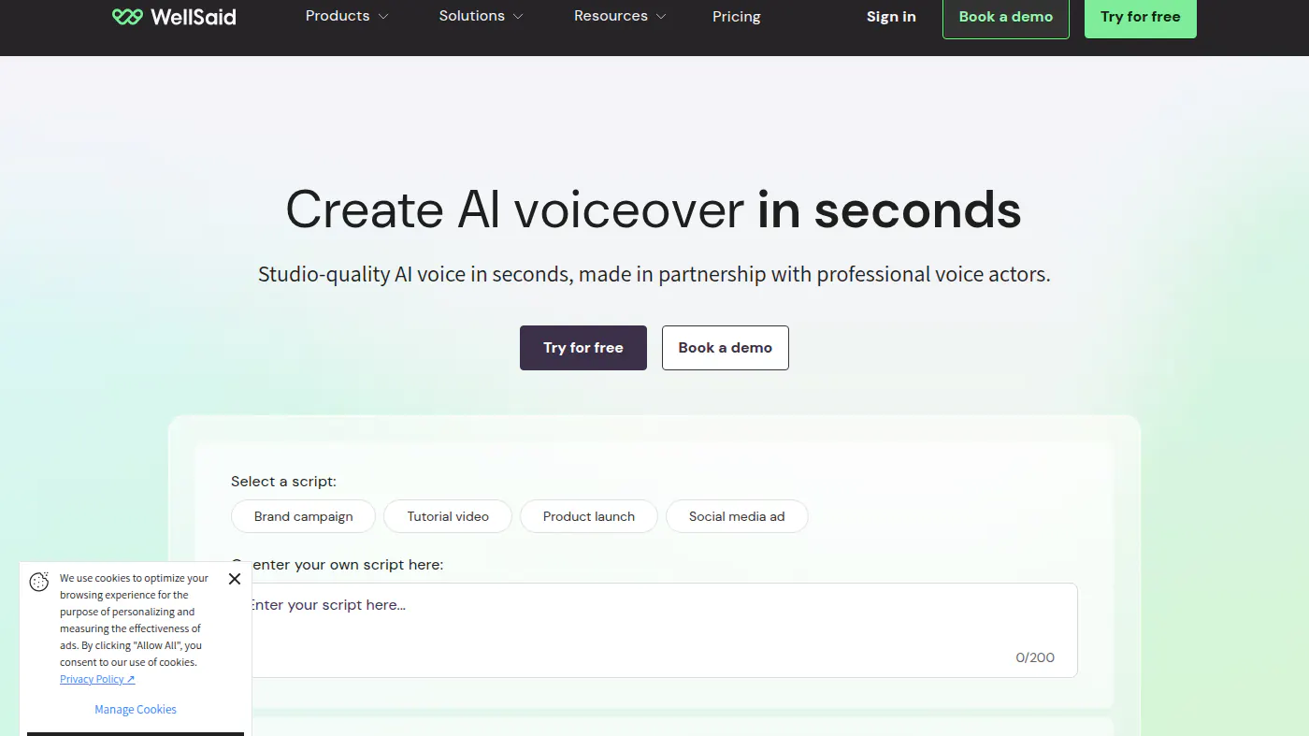Click the cookie icon in the banner

click(39, 582)
